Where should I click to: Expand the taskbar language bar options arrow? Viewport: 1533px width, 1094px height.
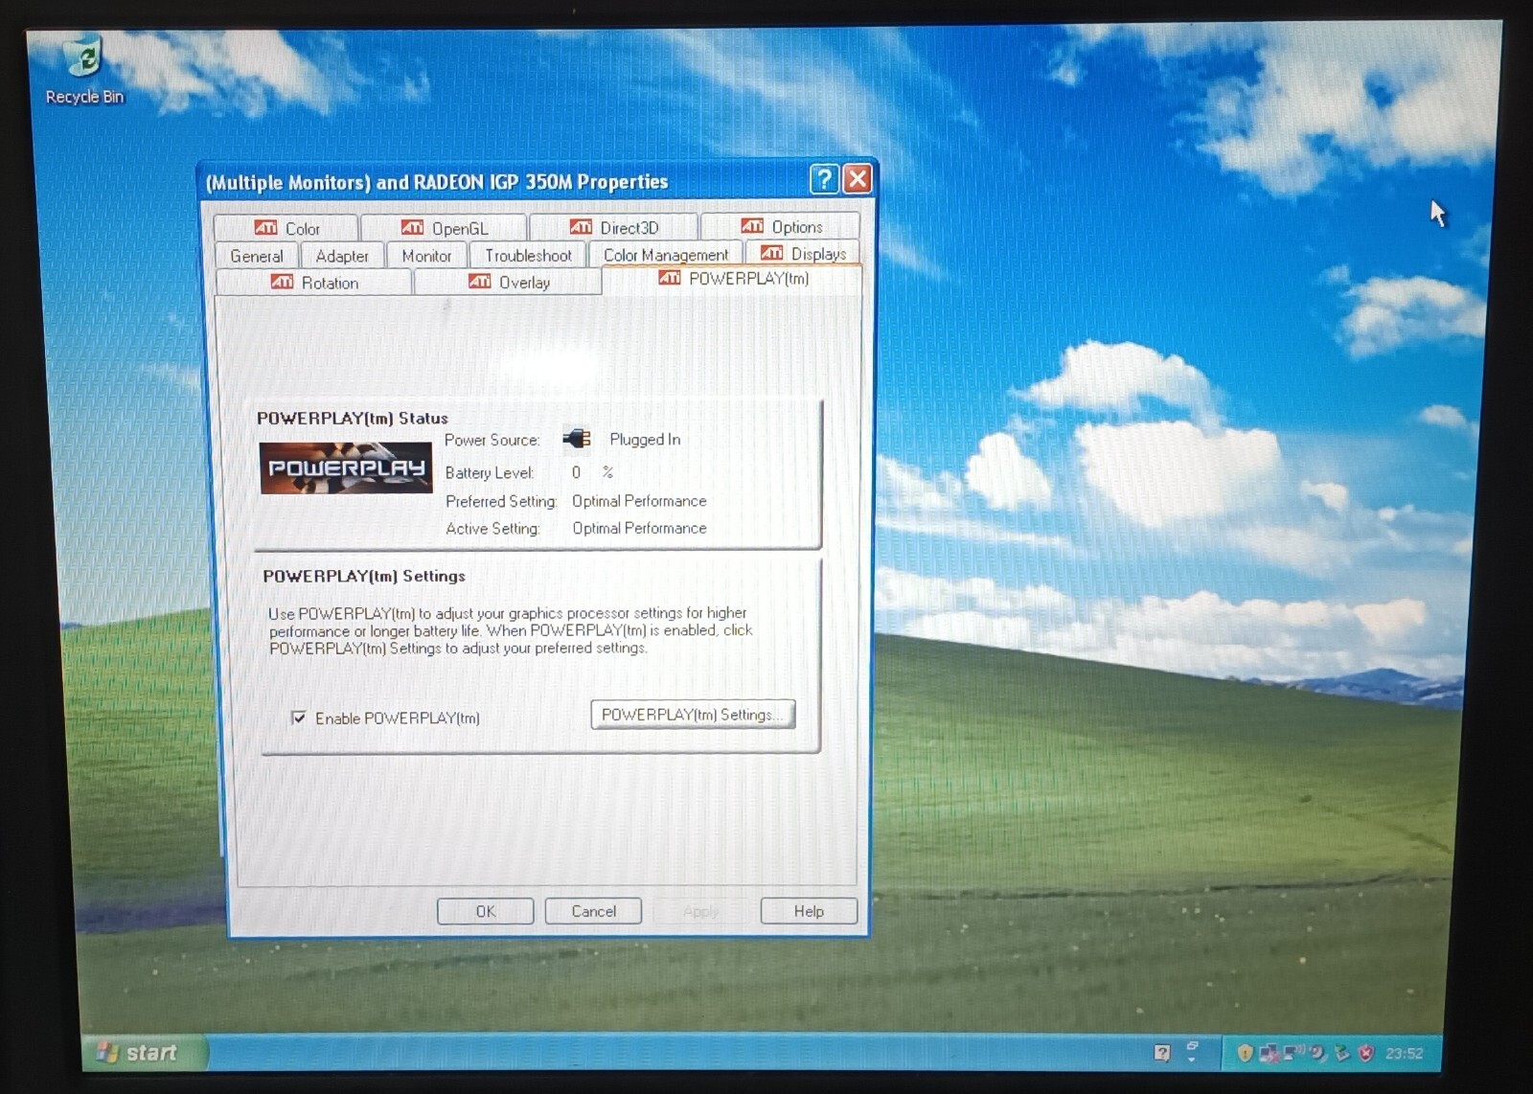(1192, 1060)
